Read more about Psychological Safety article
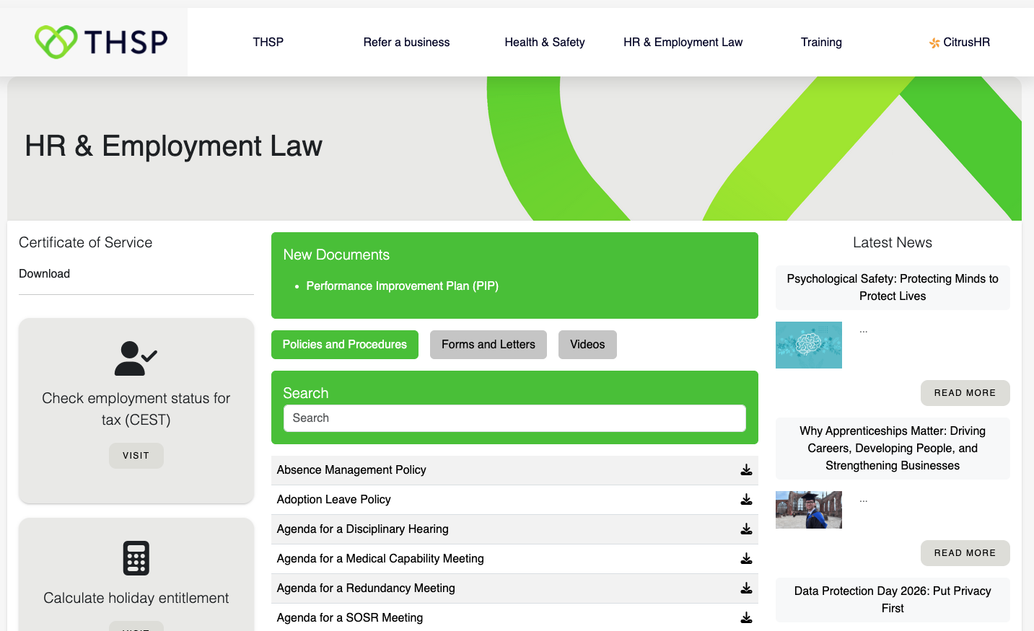The height and width of the screenshot is (631, 1034). (x=965, y=393)
